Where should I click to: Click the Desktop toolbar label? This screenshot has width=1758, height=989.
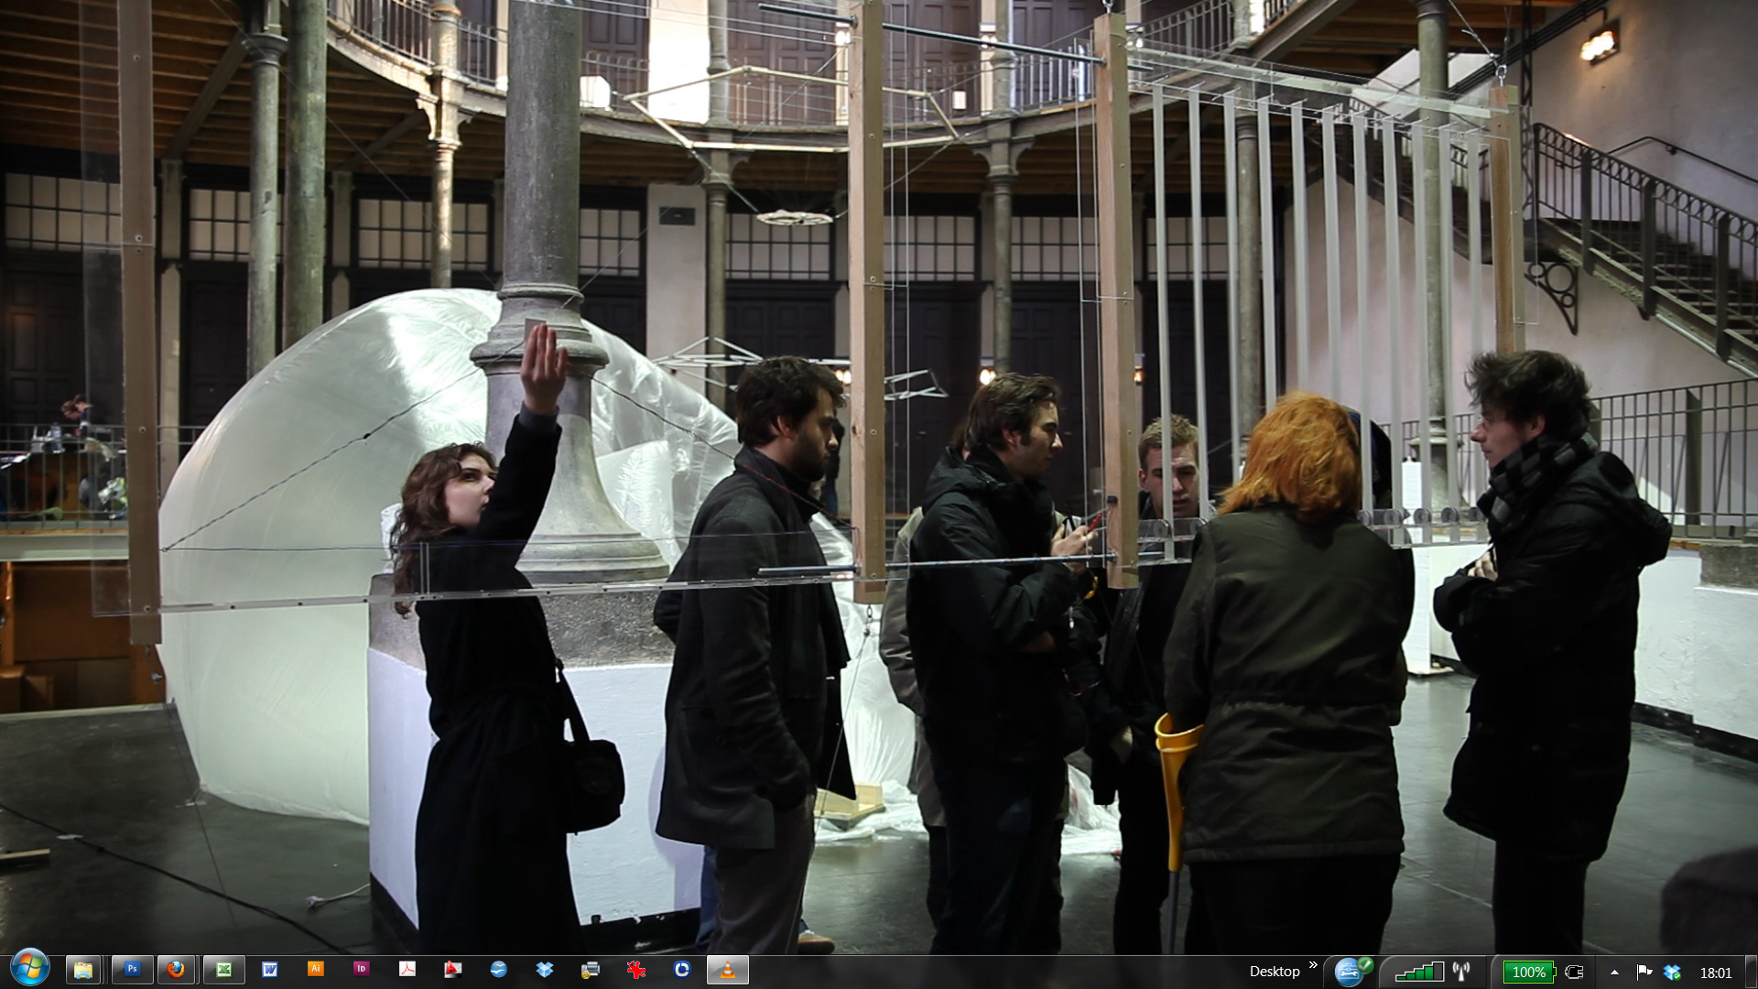tap(1274, 972)
